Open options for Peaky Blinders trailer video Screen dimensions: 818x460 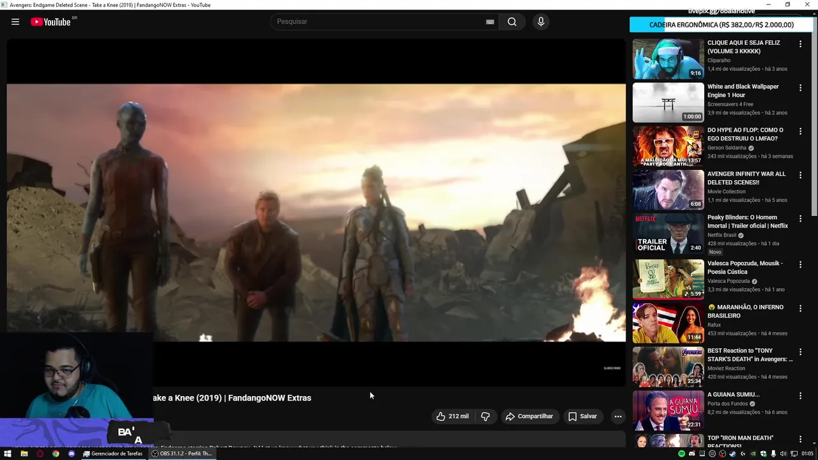coord(800,218)
